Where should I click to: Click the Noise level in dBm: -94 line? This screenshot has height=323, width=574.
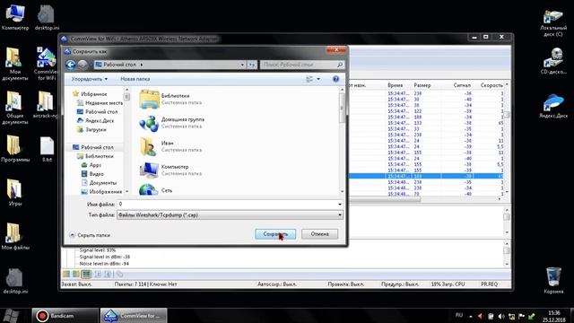point(104,264)
